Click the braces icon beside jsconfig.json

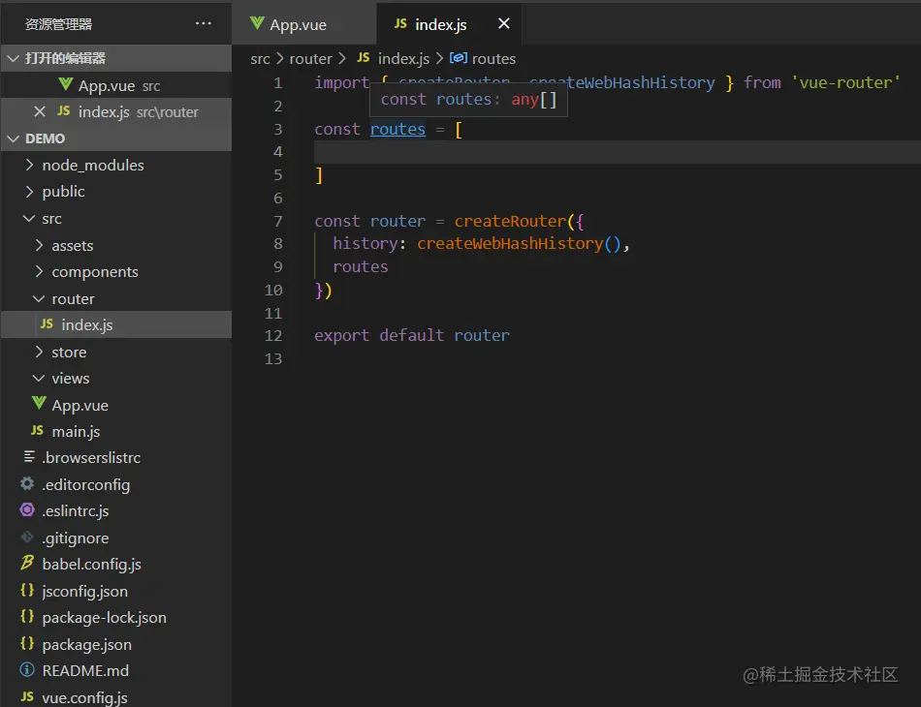27,590
